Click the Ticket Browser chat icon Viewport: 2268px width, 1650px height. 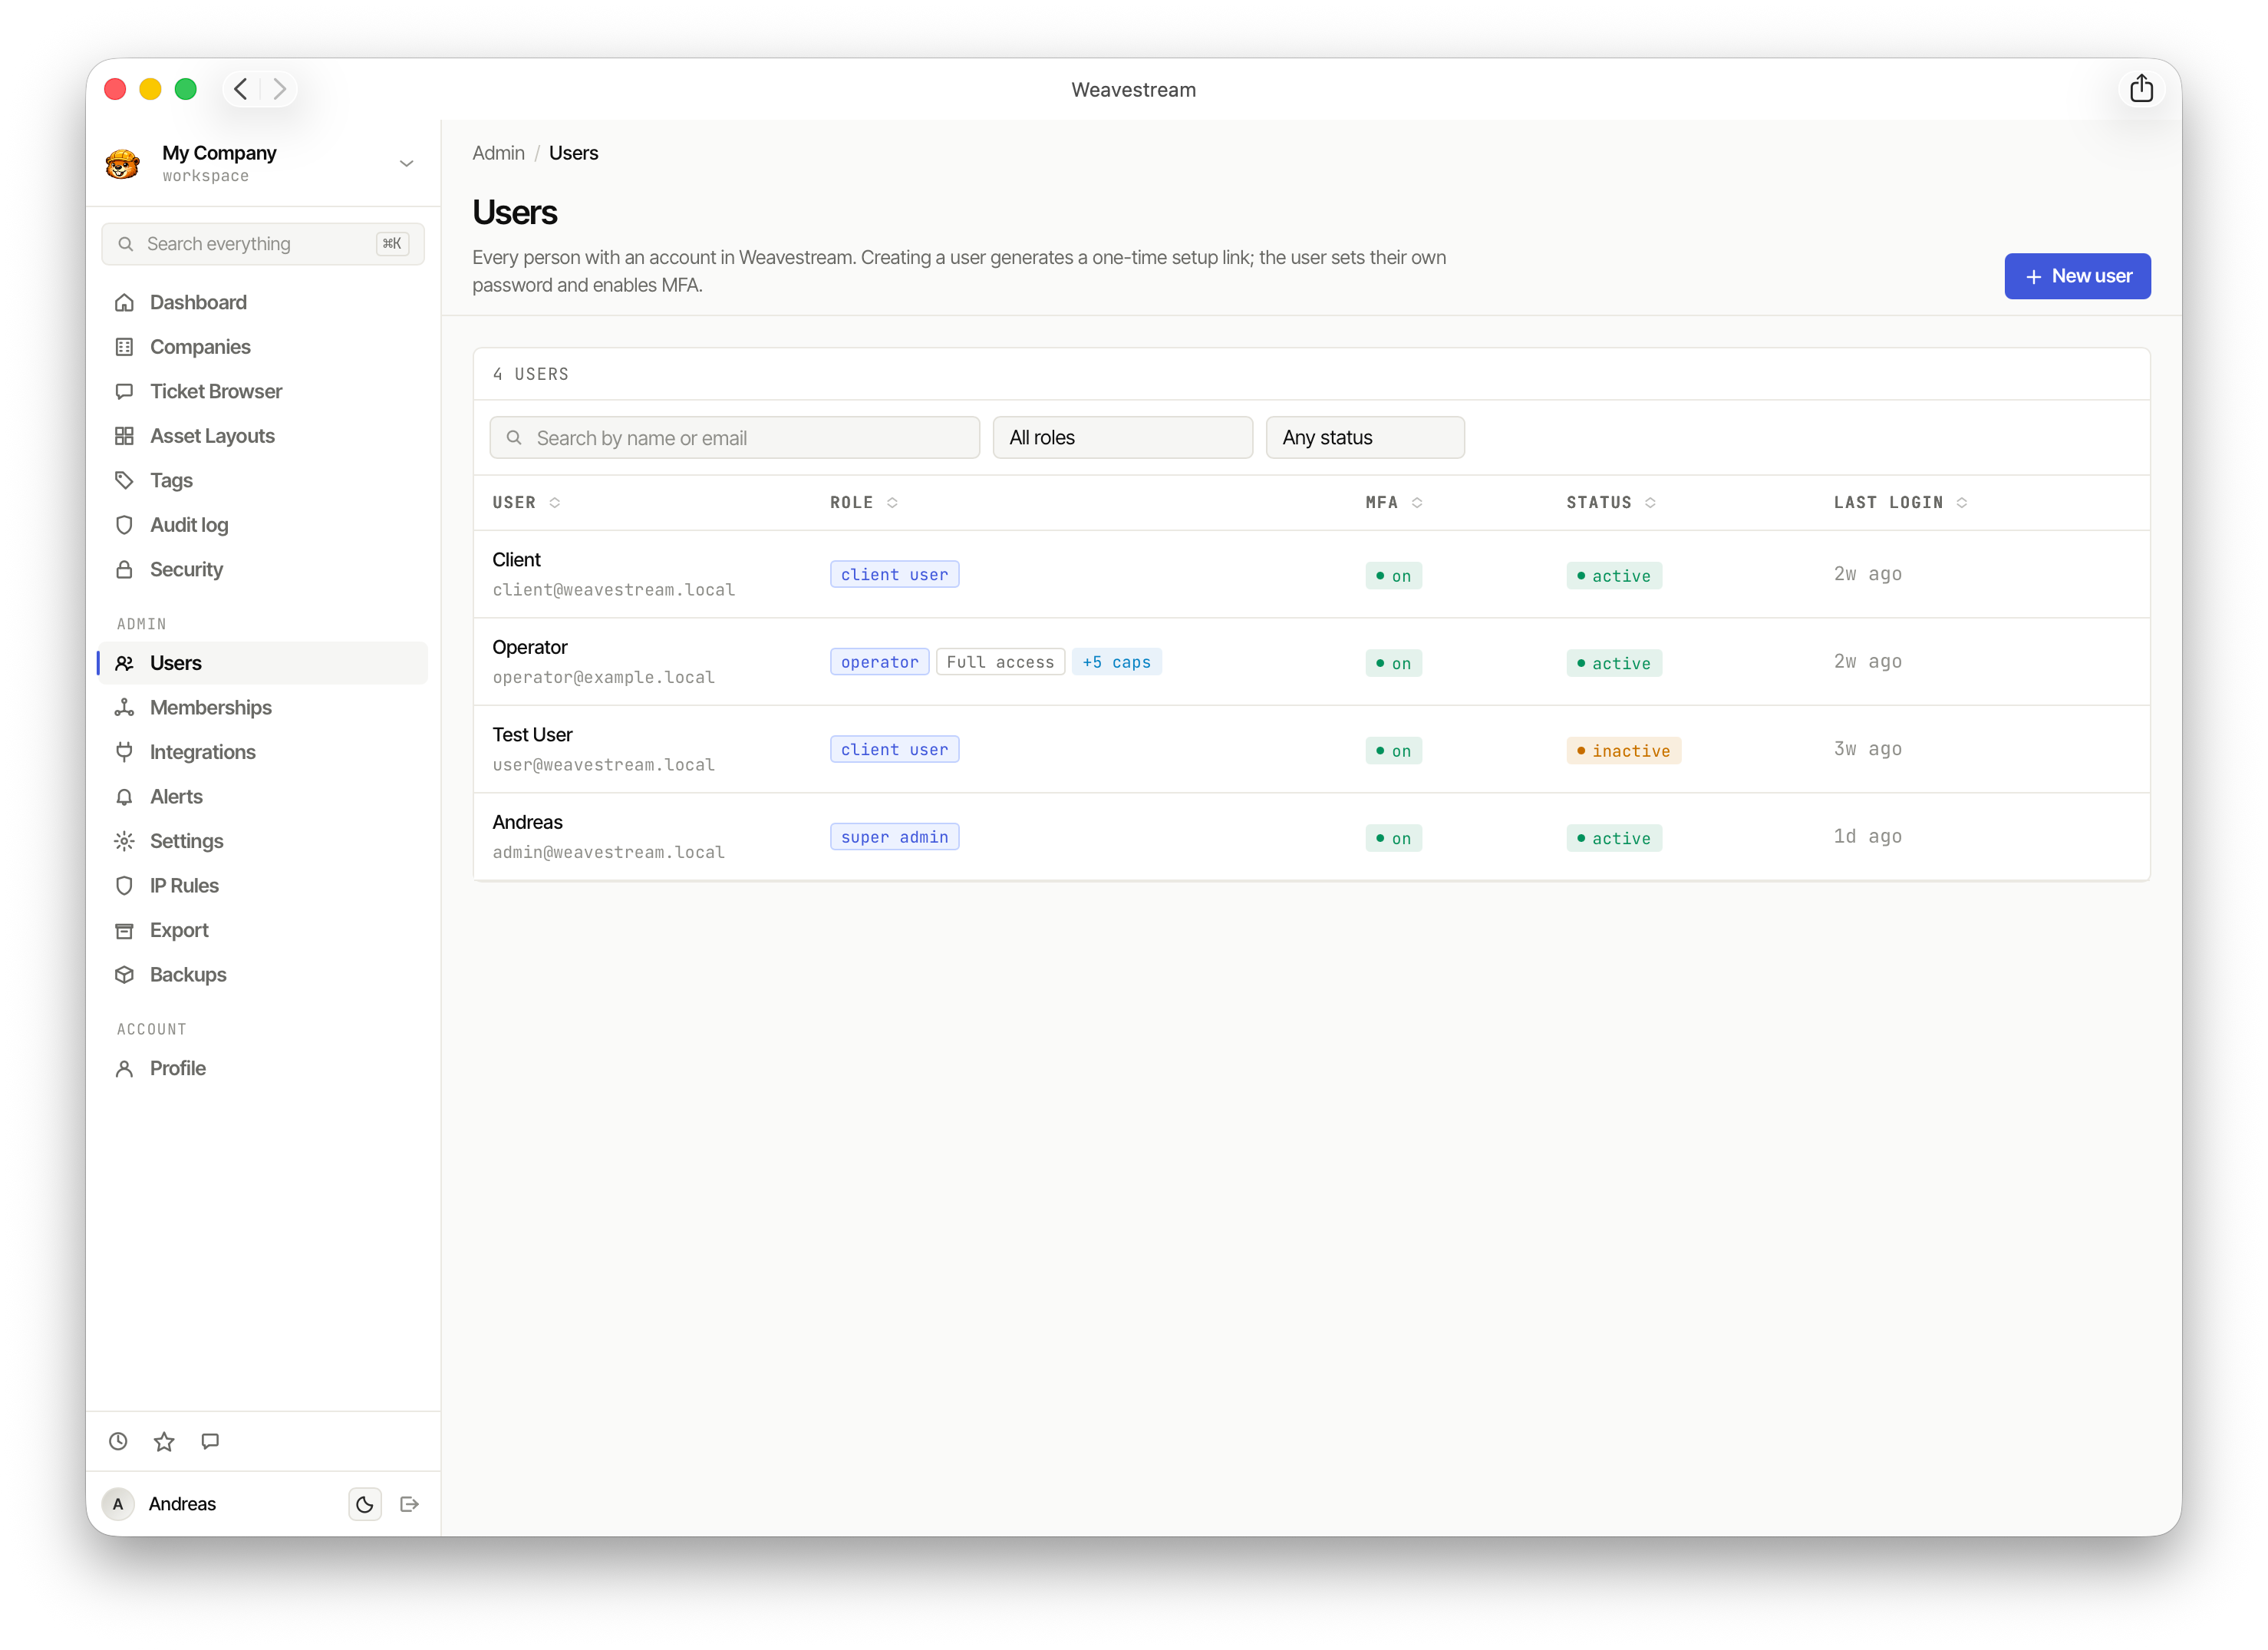pos(124,391)
